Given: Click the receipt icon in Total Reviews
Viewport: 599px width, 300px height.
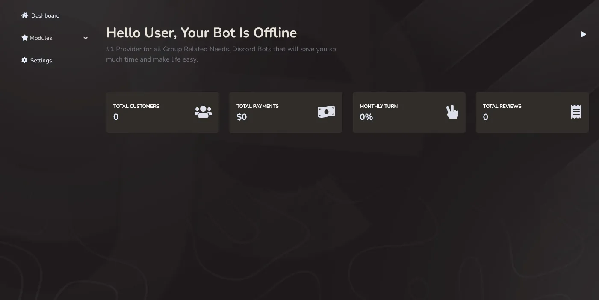Looking at the screenshot, I should [x=576, y=112].
